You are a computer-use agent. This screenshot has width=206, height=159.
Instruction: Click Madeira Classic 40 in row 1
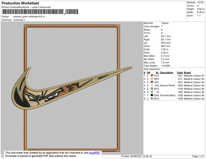point(194,76)
